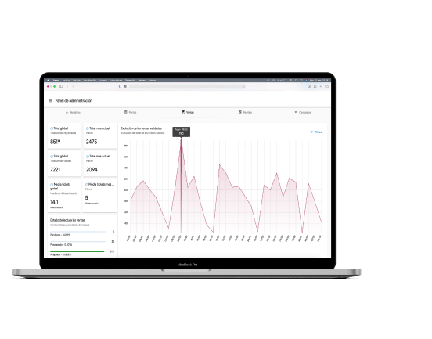
Task: Click the Safari share icon
Action: point(315,86)
